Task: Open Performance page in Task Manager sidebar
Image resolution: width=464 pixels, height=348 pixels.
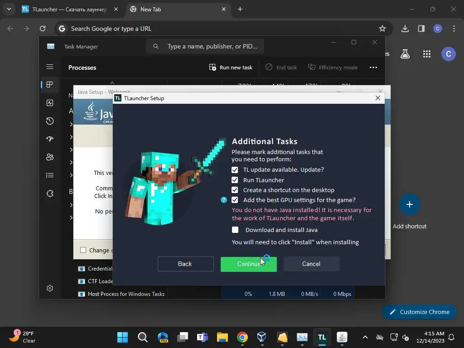Action: [x=50, y=103]
